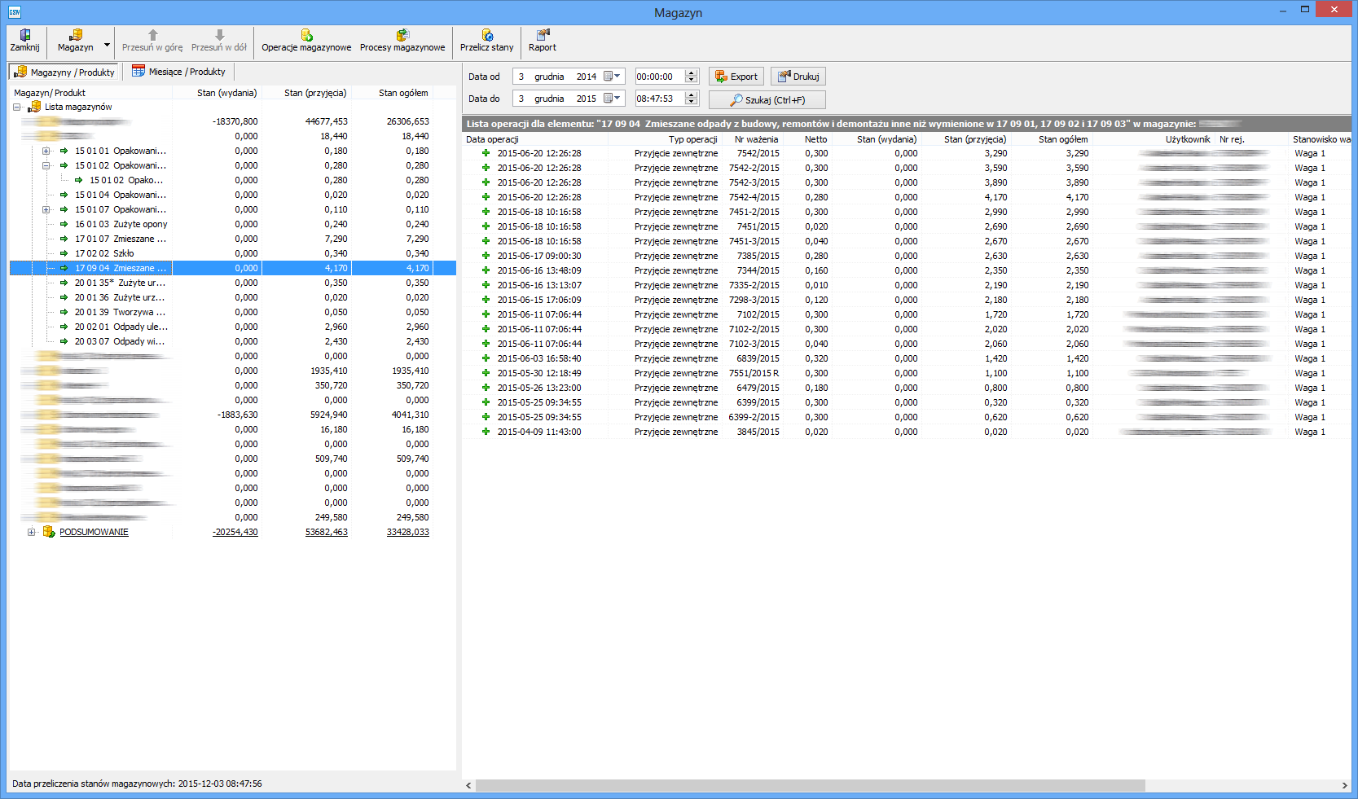The width and height of the screenshot is (1358, 799).
Task: Open the Raport toolbar icon
Action: point(542,35)
